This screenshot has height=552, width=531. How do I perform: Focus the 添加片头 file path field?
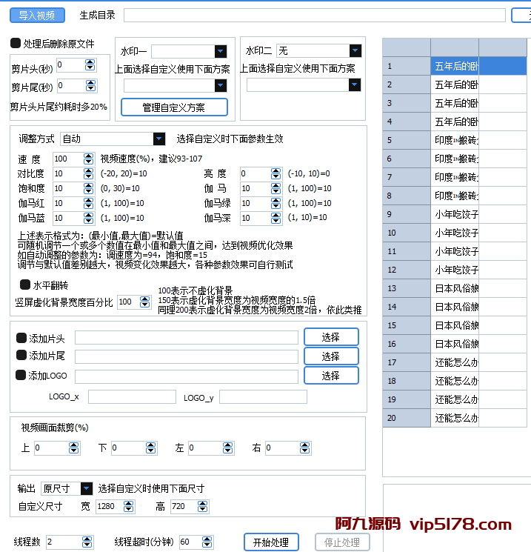coord(187,337)
